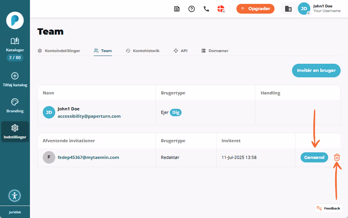Screen dimensions: 348x218
Task: Click the Paperturn logo in the sidebar
Action: 15,21
